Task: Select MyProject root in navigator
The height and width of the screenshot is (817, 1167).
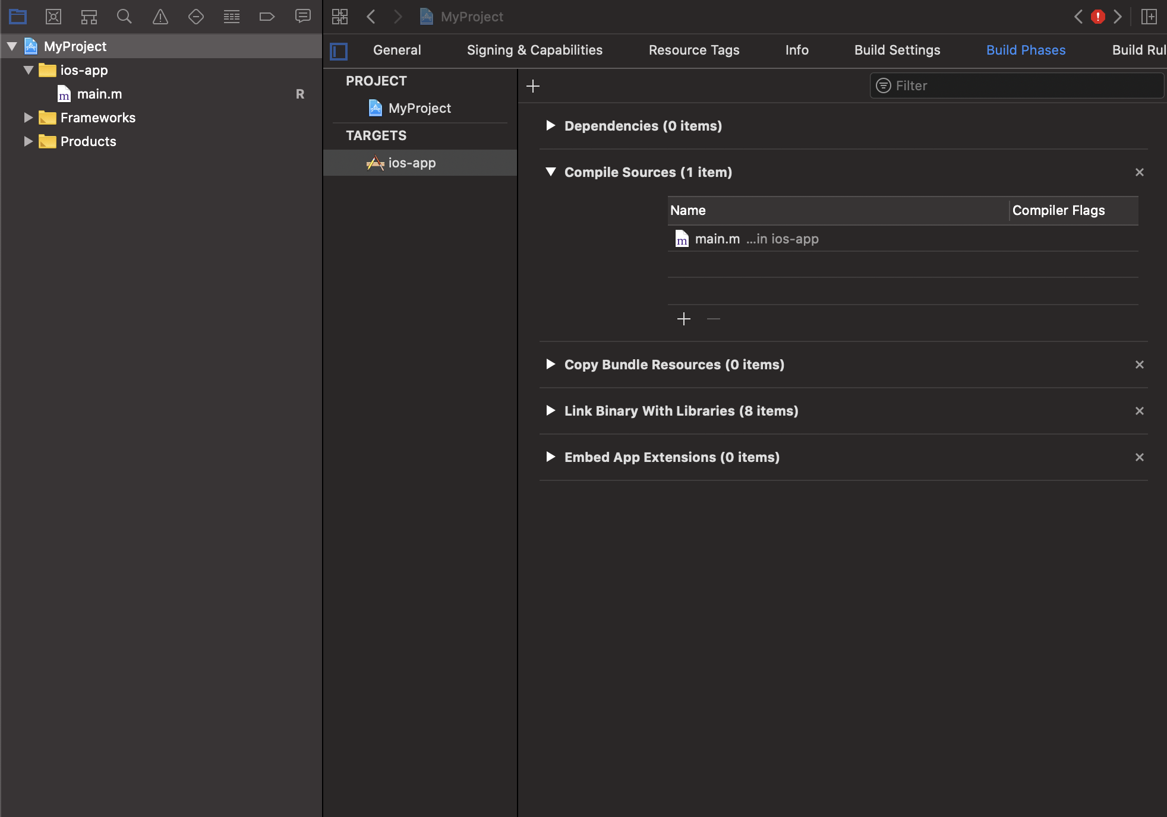Action: pyautogui.click(x=161, y=46)
